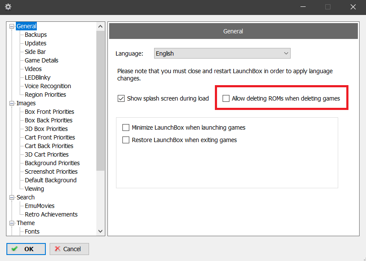Click the gear icon in the title bar
This screenshot has height=261, width=366.
(8, 7)
